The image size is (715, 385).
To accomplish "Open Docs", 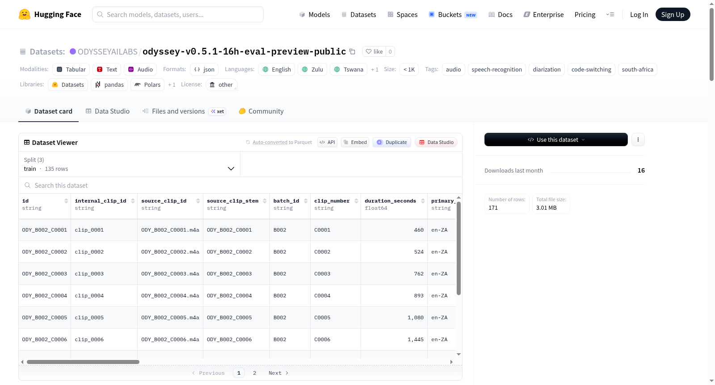I will 500,14.
